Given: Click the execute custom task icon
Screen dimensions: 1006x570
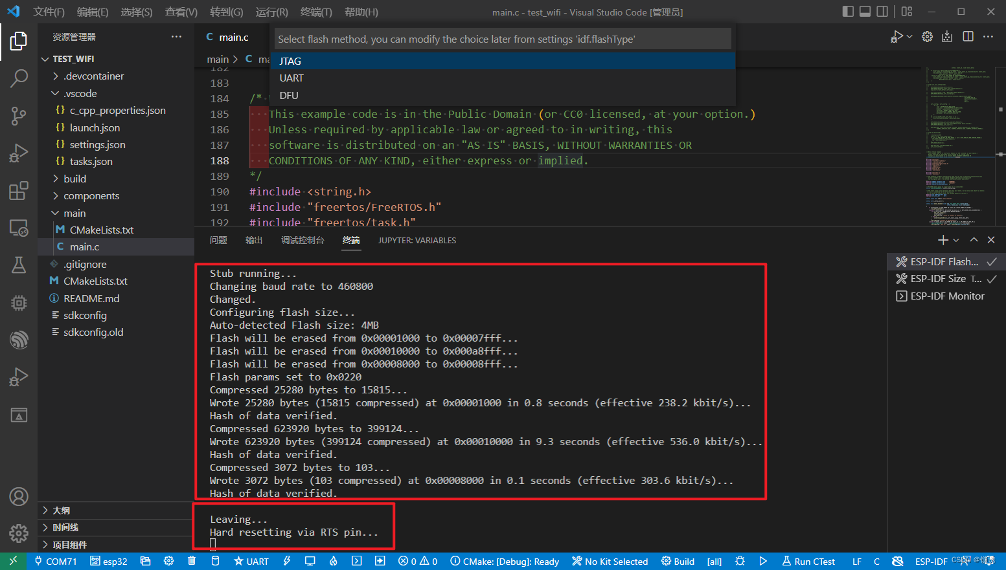Looking at the screenshot, I should pos(380,561).
